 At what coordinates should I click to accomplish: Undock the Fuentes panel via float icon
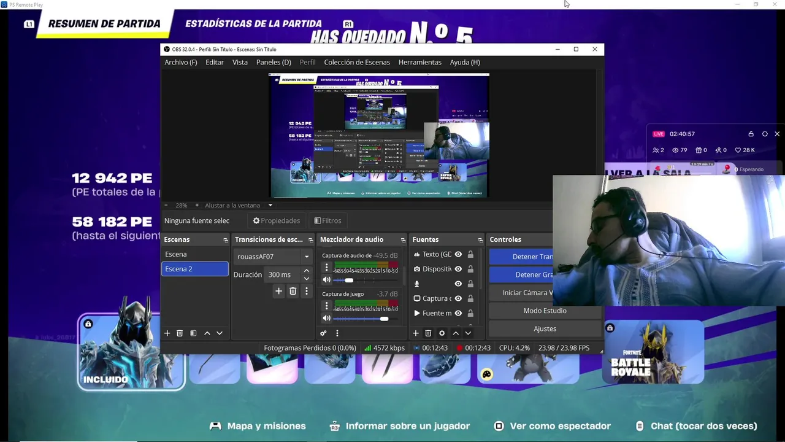pyautogui.click(x=480, y=240)
